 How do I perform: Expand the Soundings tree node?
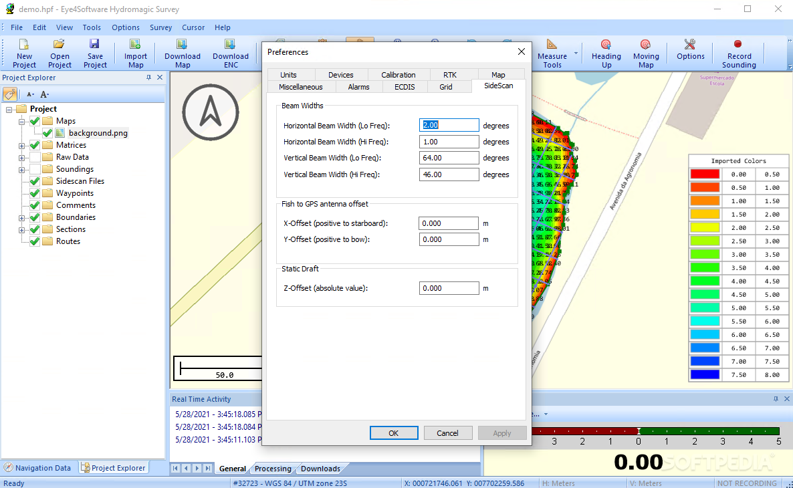click(22, 169)
